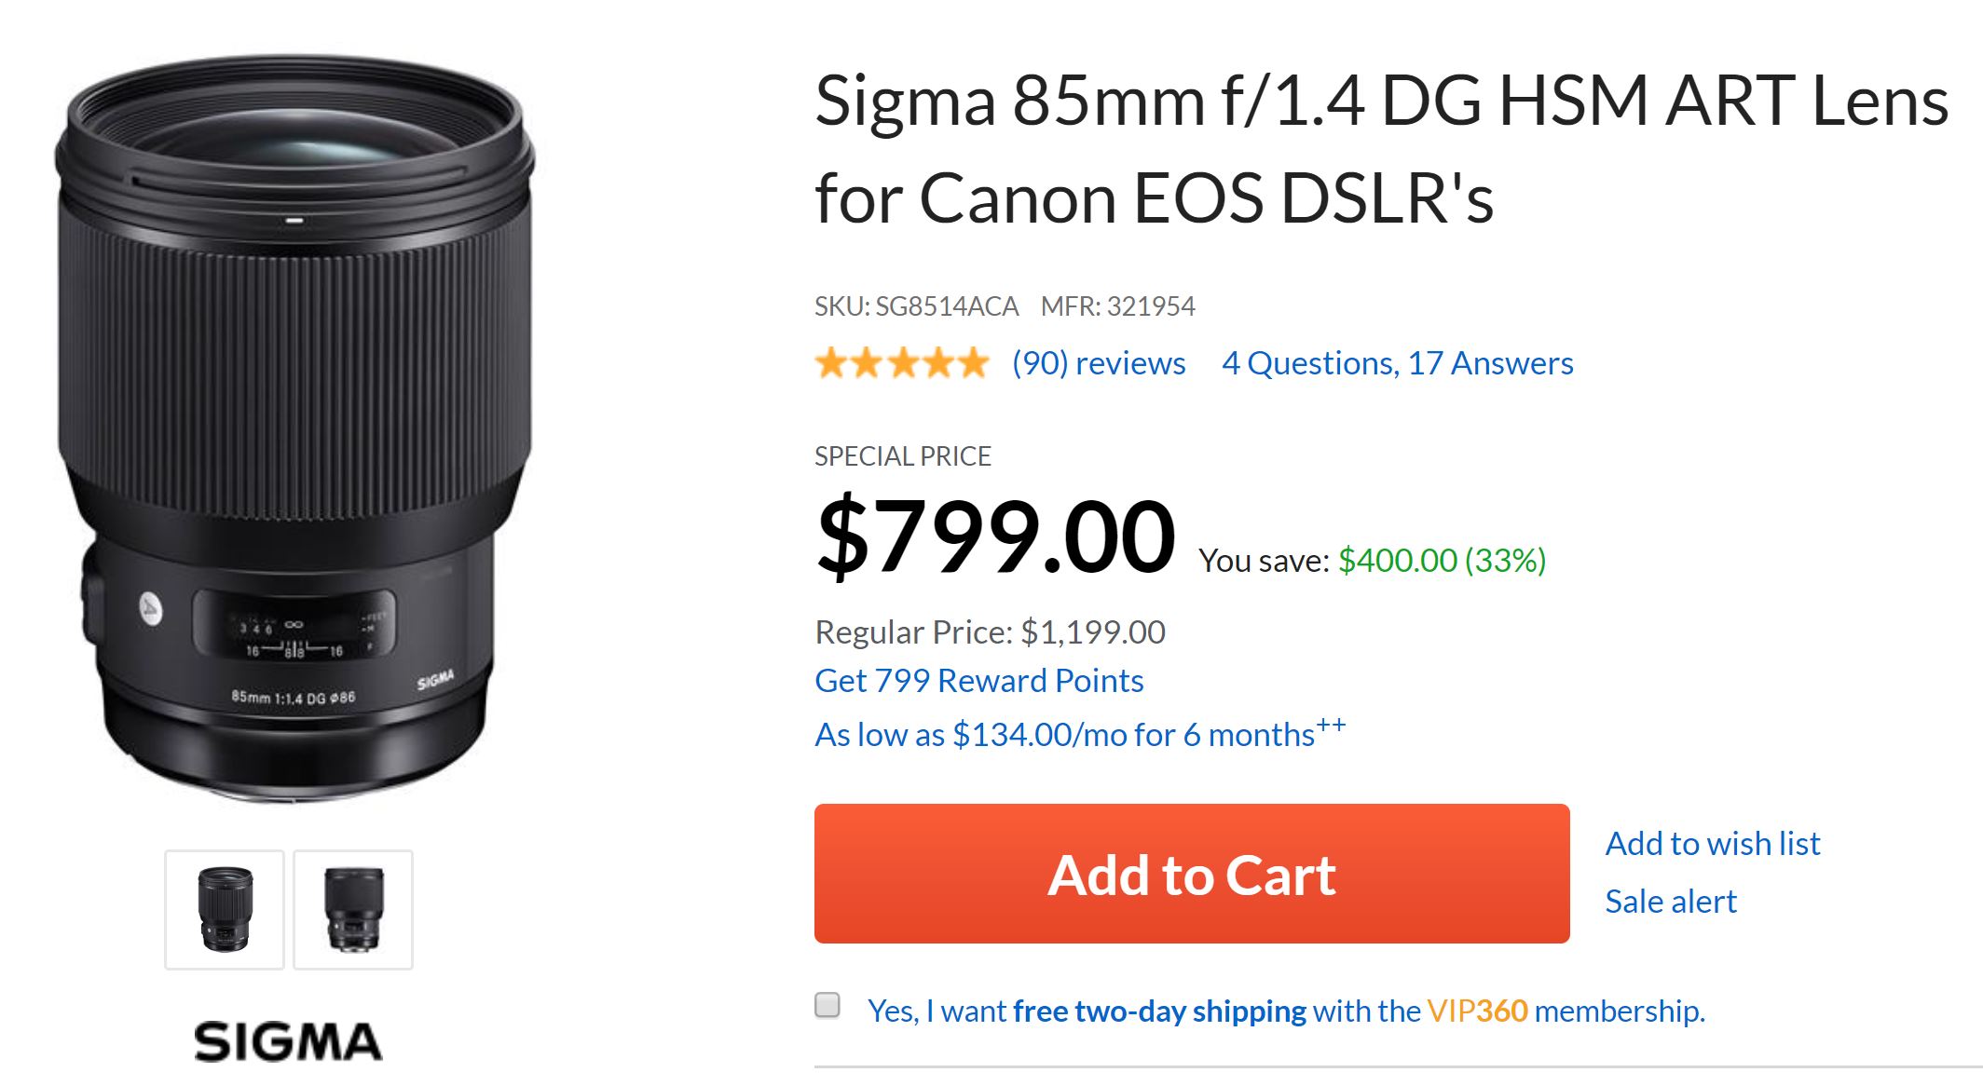
Task: Open the (90) reviews link
Action: click(1099, 363)
